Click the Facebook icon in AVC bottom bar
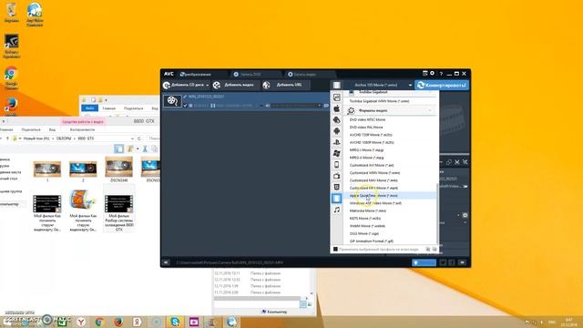This screenshot has height=328, width=583. coord(452,262)
